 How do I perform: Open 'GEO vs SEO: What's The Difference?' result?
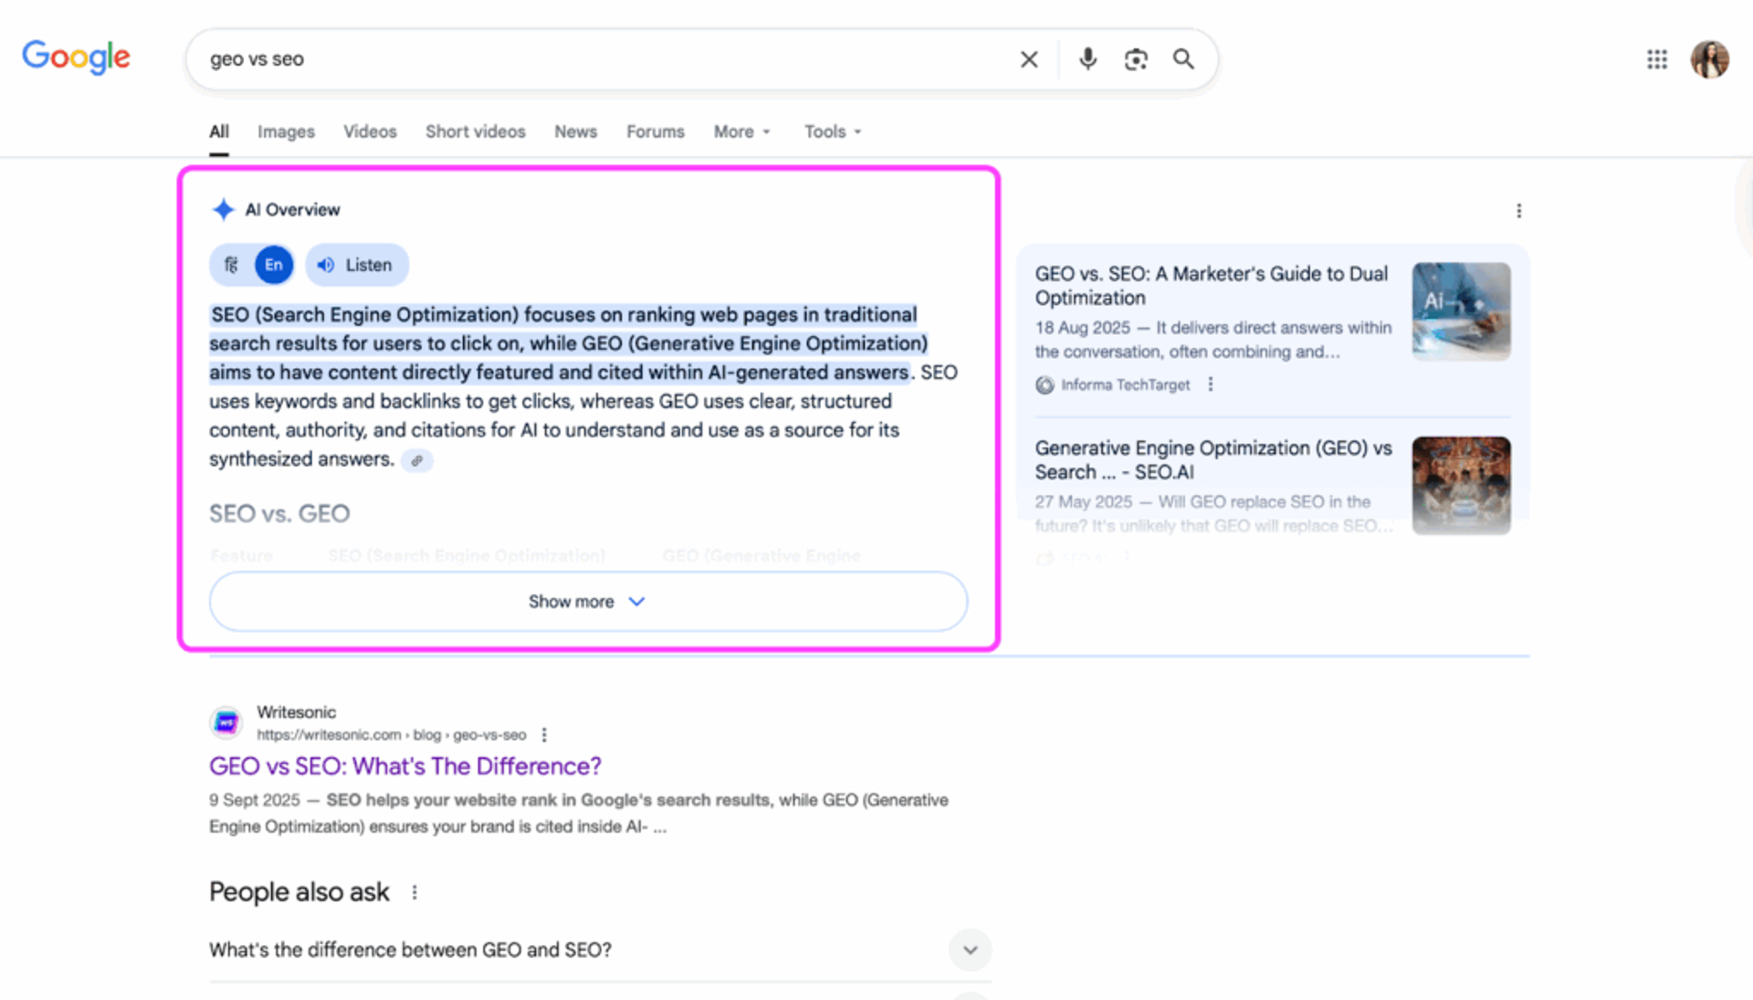(x=405, y=766)
